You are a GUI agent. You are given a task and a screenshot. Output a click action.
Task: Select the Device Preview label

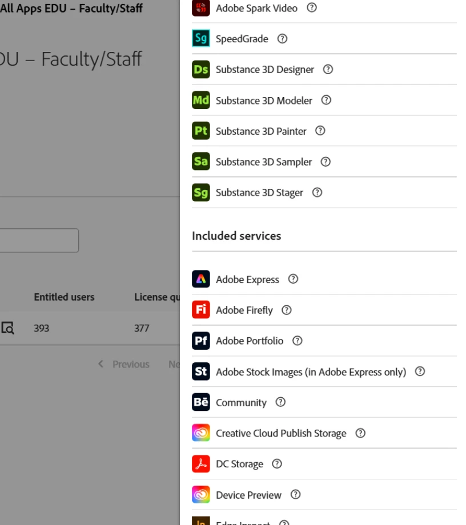[x=248, y=495]
